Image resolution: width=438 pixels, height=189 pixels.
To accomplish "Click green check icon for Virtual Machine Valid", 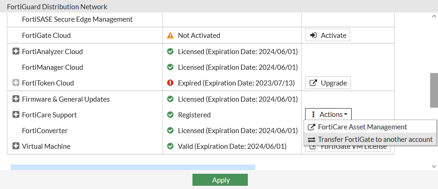I will [170, 146].
